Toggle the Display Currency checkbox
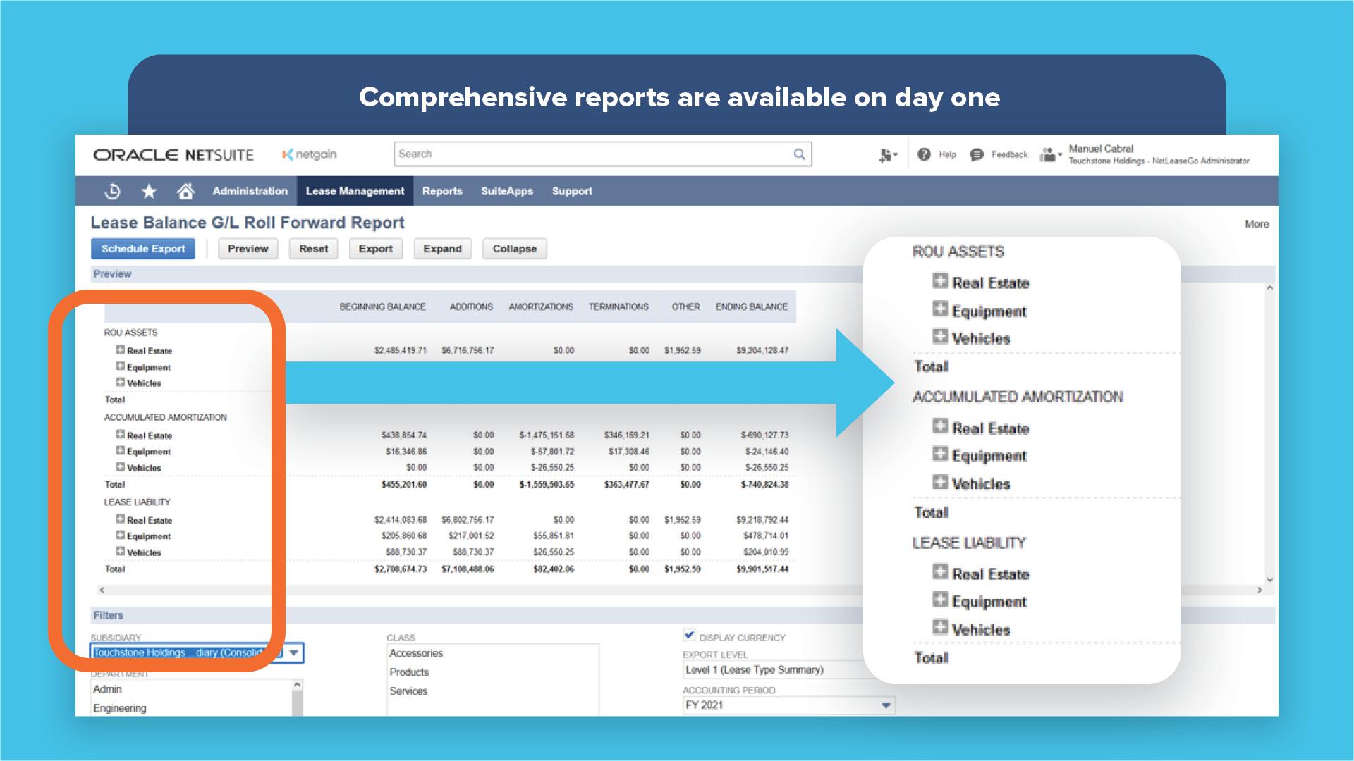1354x761 pixels. pos(690,635)
